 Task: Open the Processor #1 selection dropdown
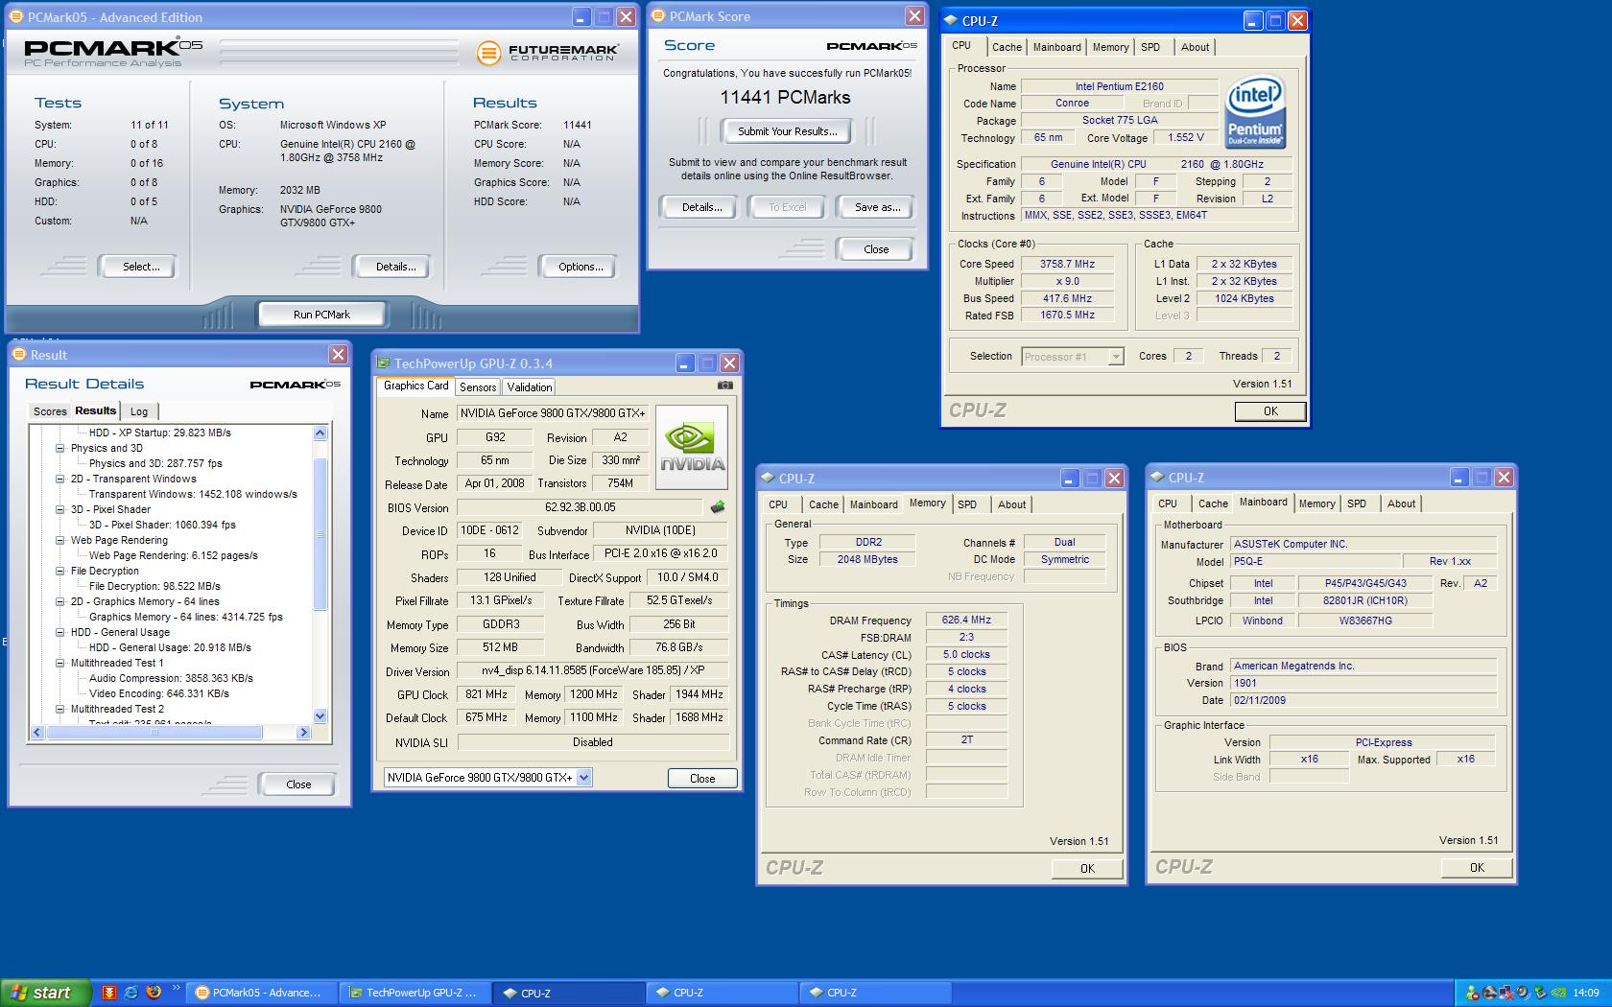pyautogui.click(x=1115, y=357)
